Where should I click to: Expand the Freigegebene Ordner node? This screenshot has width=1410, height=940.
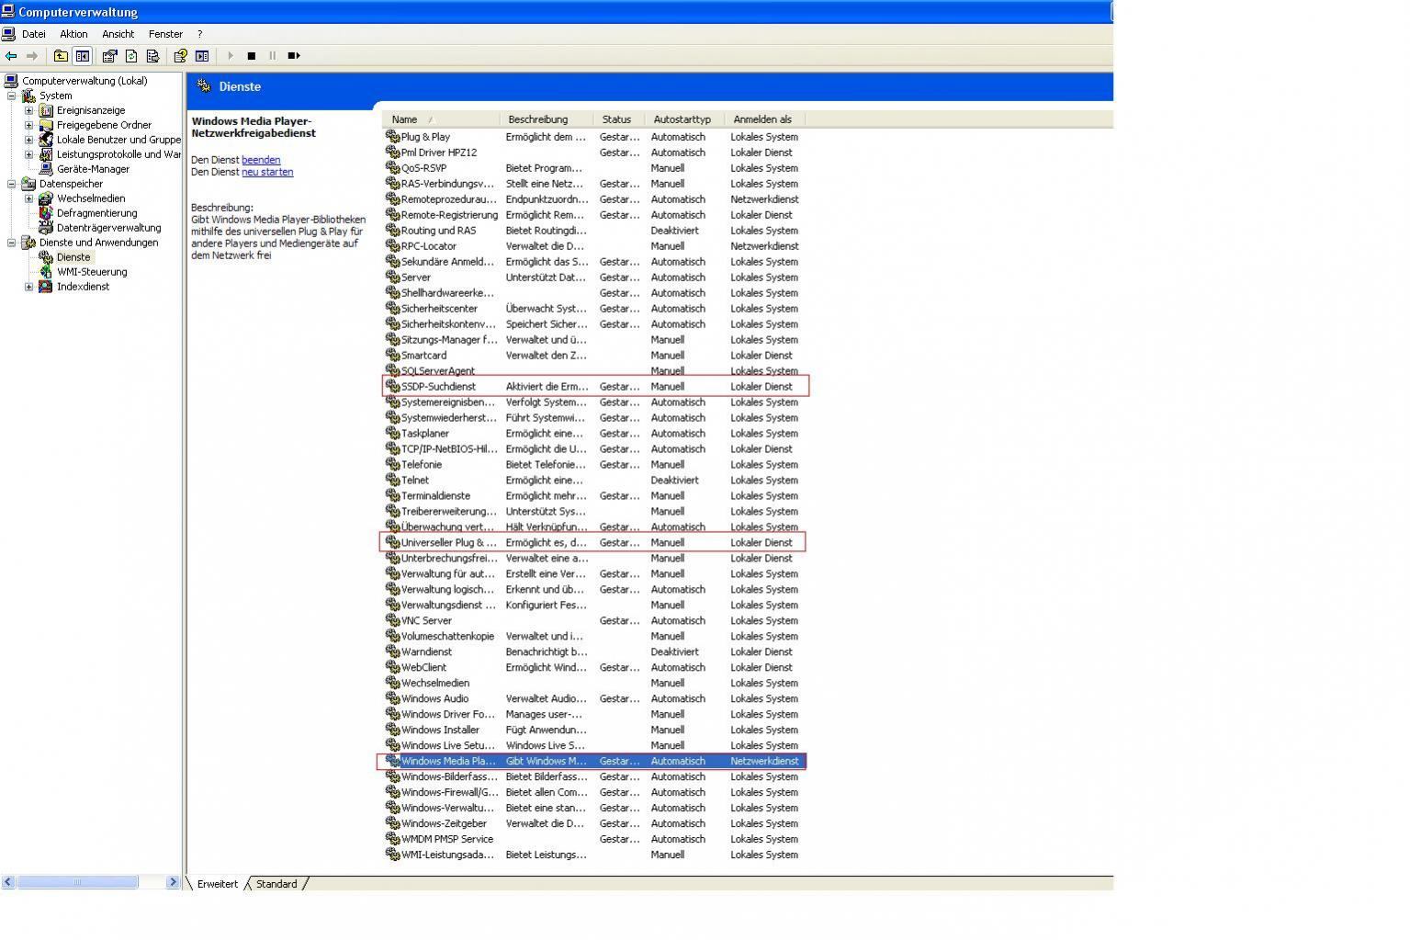28,125
